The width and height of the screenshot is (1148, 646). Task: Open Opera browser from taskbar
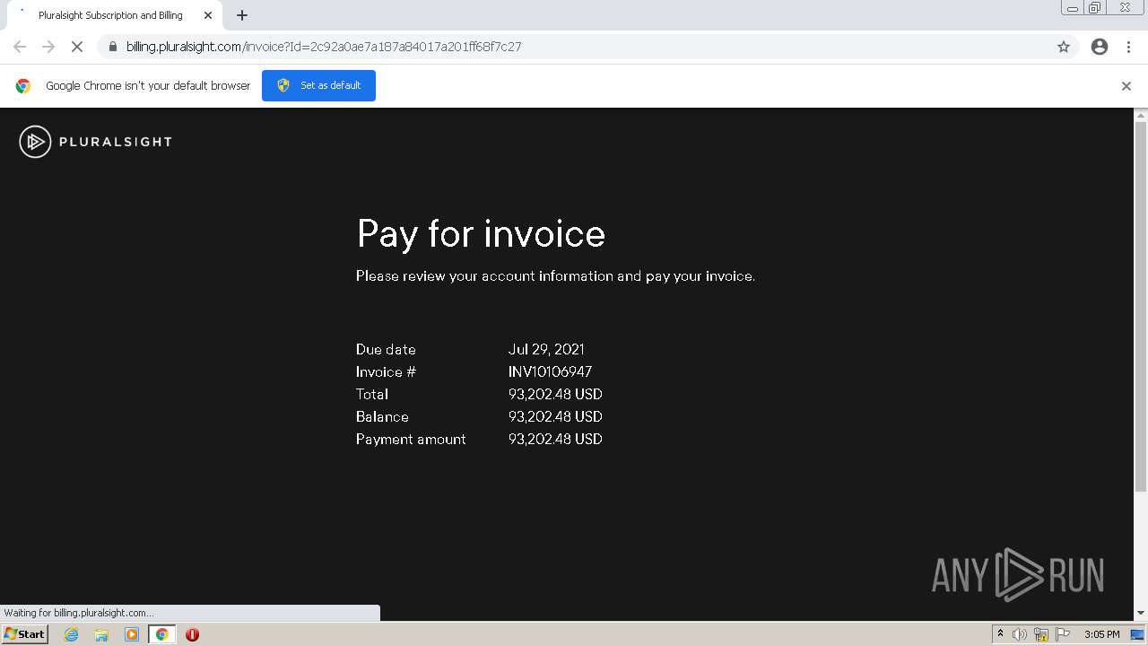click(192, 634)
